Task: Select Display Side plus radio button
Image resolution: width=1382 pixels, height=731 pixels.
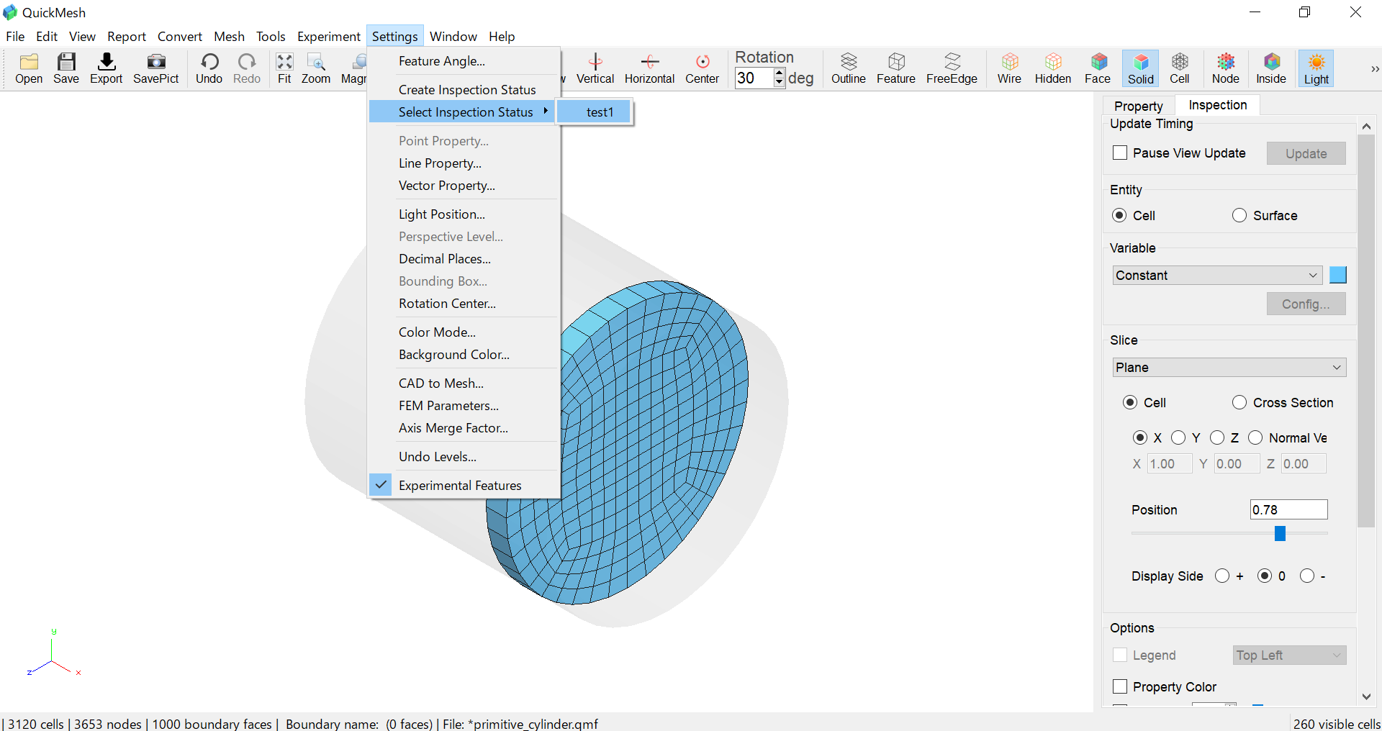Action: tap(1222, 576)
